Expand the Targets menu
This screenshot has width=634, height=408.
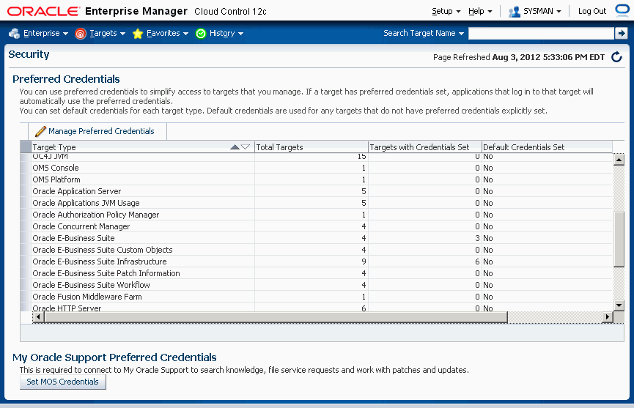pos(108,33)
